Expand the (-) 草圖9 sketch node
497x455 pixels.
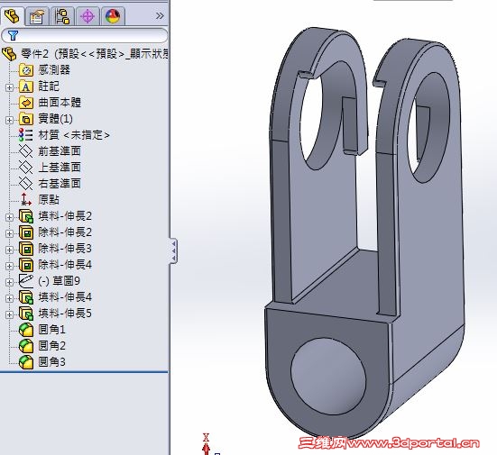9,282
